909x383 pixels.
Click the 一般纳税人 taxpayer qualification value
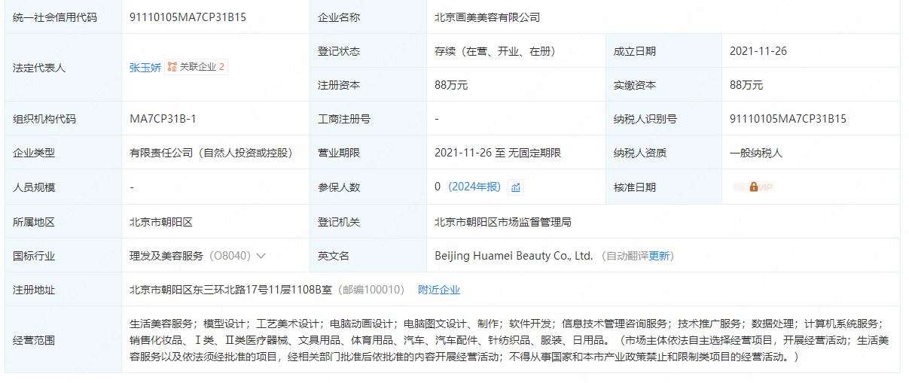[756, 153]
